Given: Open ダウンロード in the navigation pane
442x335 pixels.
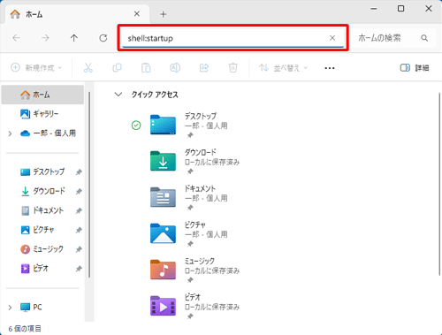Looking at the screenshot, I should (x=42, y=191).
